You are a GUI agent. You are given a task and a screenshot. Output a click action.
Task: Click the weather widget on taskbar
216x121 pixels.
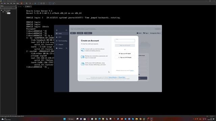click(x=6, y=119)
